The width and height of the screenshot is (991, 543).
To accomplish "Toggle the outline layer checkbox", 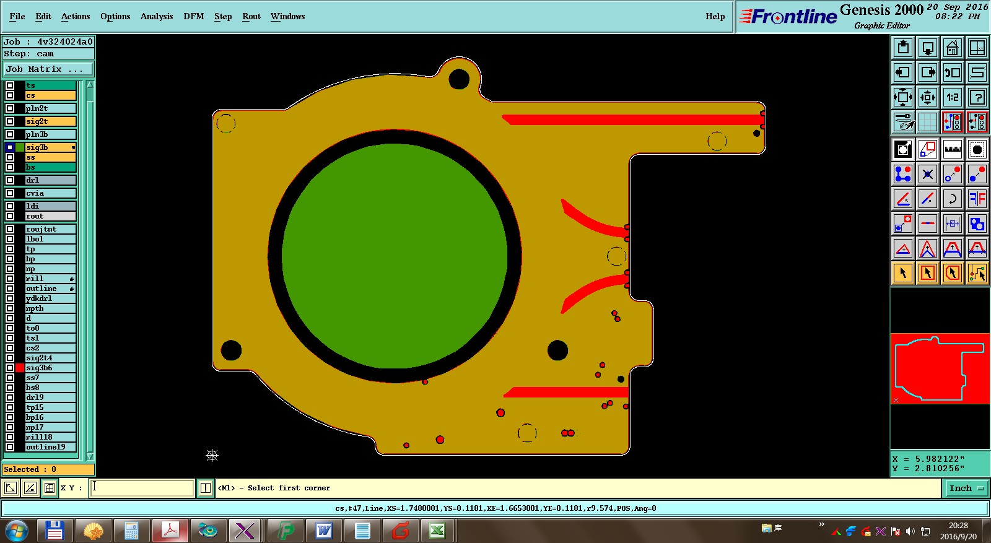I will click(10, 289).
